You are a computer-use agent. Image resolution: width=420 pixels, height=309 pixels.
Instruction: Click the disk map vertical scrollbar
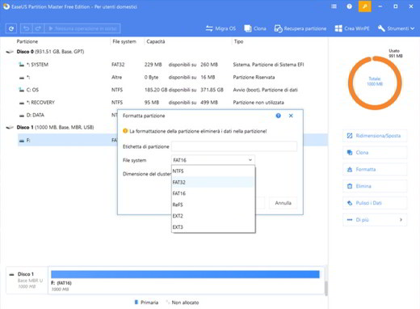coord(326,288)
